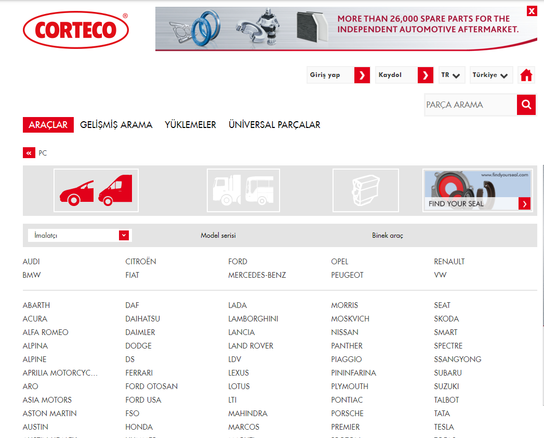Go to the ÜNİVERSAL PARÇALAR tab

tap(274, 125)
